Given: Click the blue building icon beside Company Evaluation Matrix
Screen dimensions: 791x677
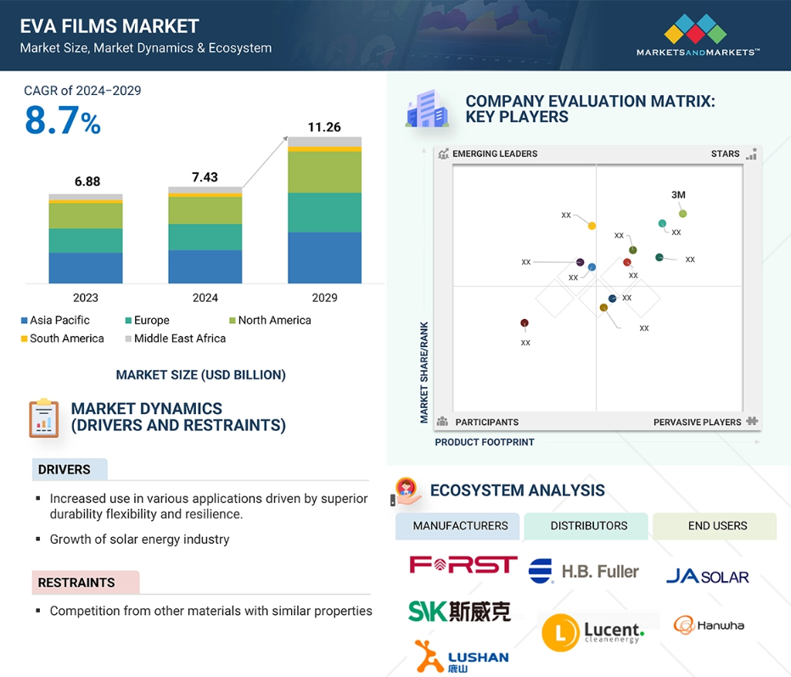Looking at the screenshot, I should pos(427,109).
